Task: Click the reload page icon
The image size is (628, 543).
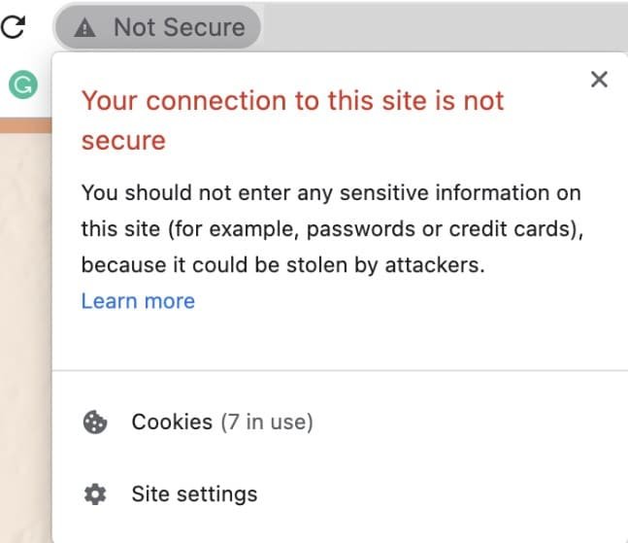Action: (x=13, y=26)
